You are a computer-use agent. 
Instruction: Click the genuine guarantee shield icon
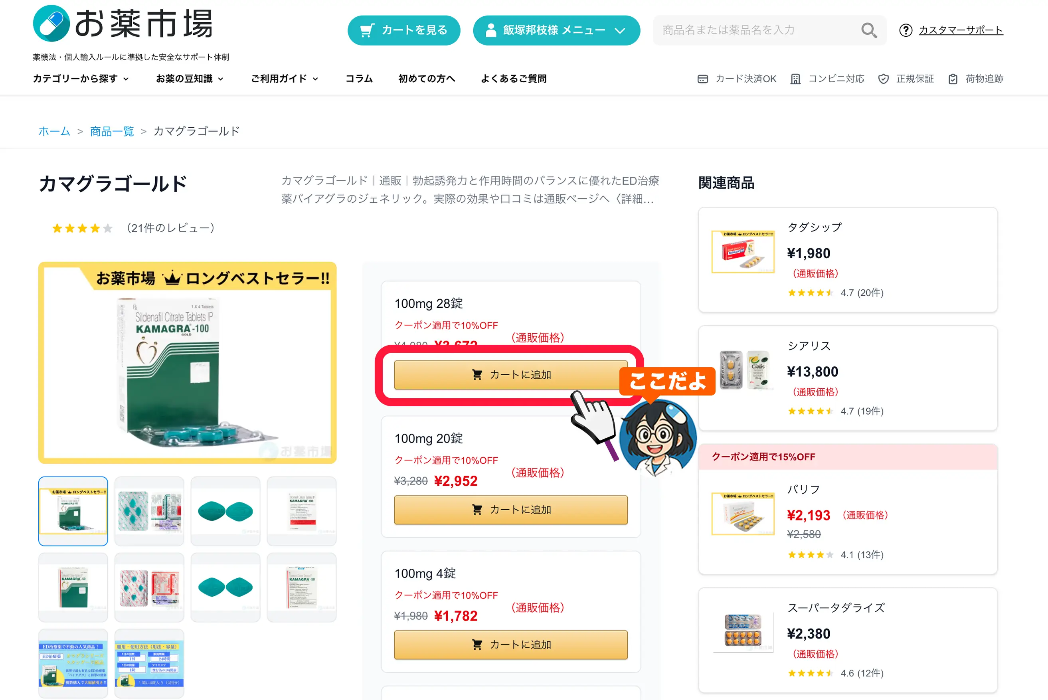click(883, 79)
